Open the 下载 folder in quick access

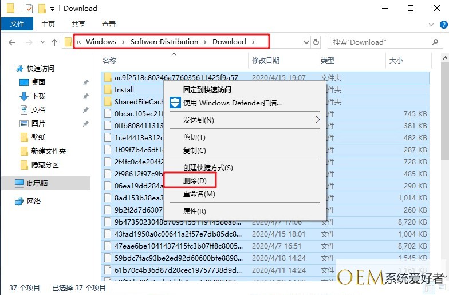coord(38,96)
